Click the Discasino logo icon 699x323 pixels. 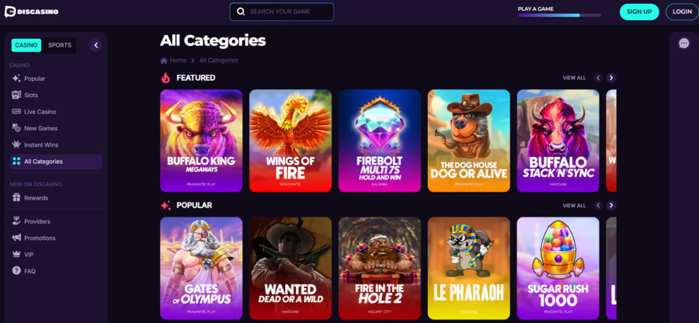point(10,12)
